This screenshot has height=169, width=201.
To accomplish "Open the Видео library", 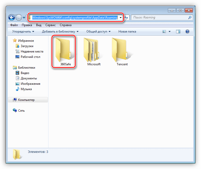I will point(25,73).
